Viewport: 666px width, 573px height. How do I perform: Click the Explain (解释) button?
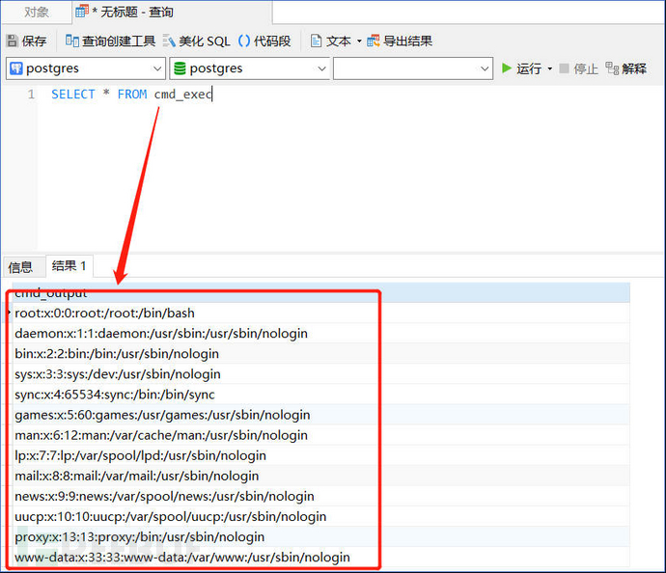click(x=626, y=68)
